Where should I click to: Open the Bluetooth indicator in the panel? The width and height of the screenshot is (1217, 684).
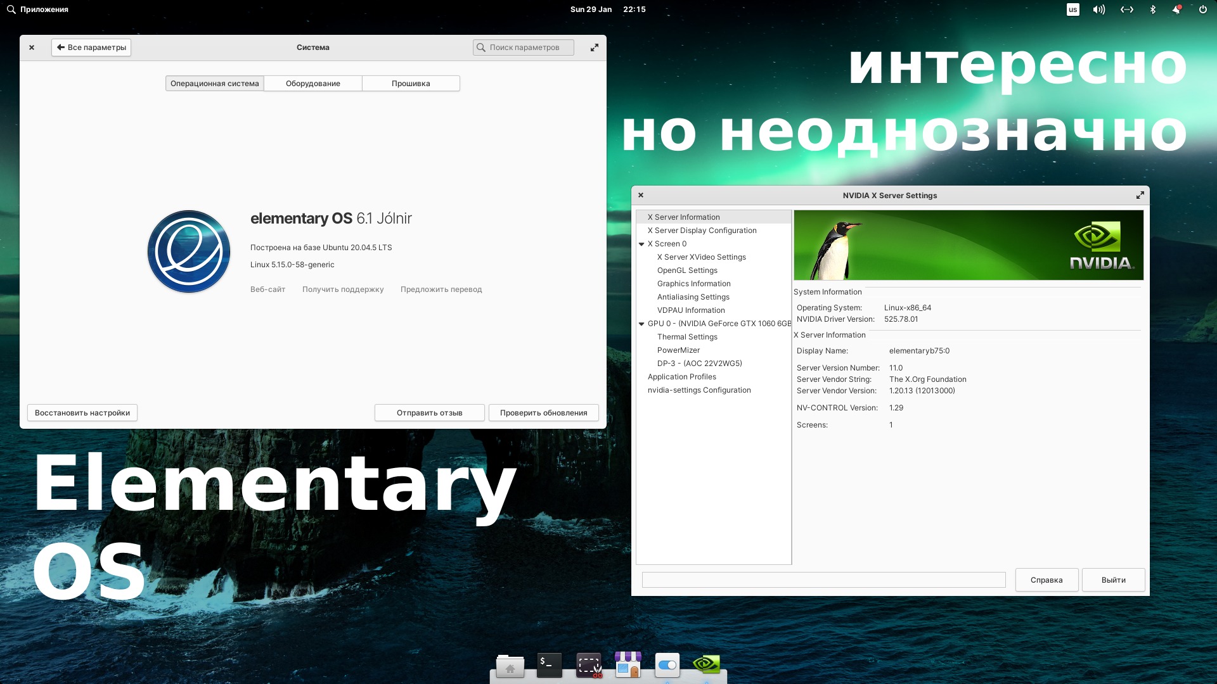[1153, 9]
